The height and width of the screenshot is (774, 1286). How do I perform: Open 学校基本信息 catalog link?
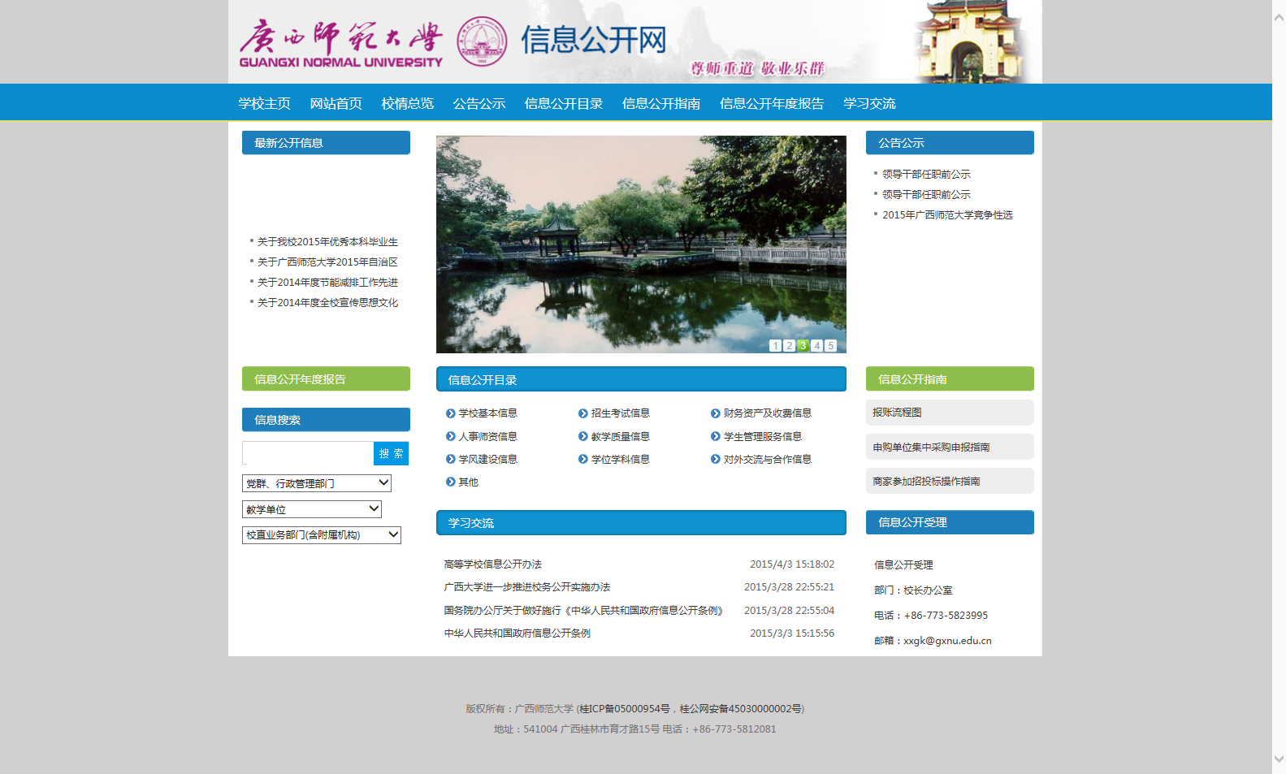click(487, 413)
